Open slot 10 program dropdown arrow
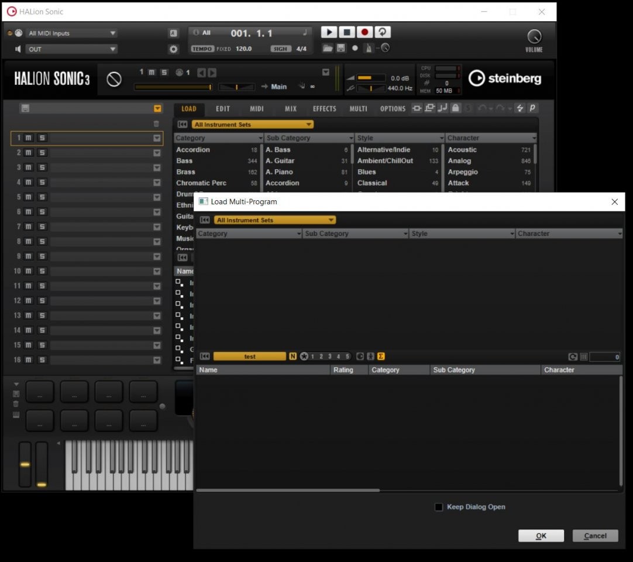The height and width of the screenshot is (562, 633). pyautogui.click(x=157, y=271)
